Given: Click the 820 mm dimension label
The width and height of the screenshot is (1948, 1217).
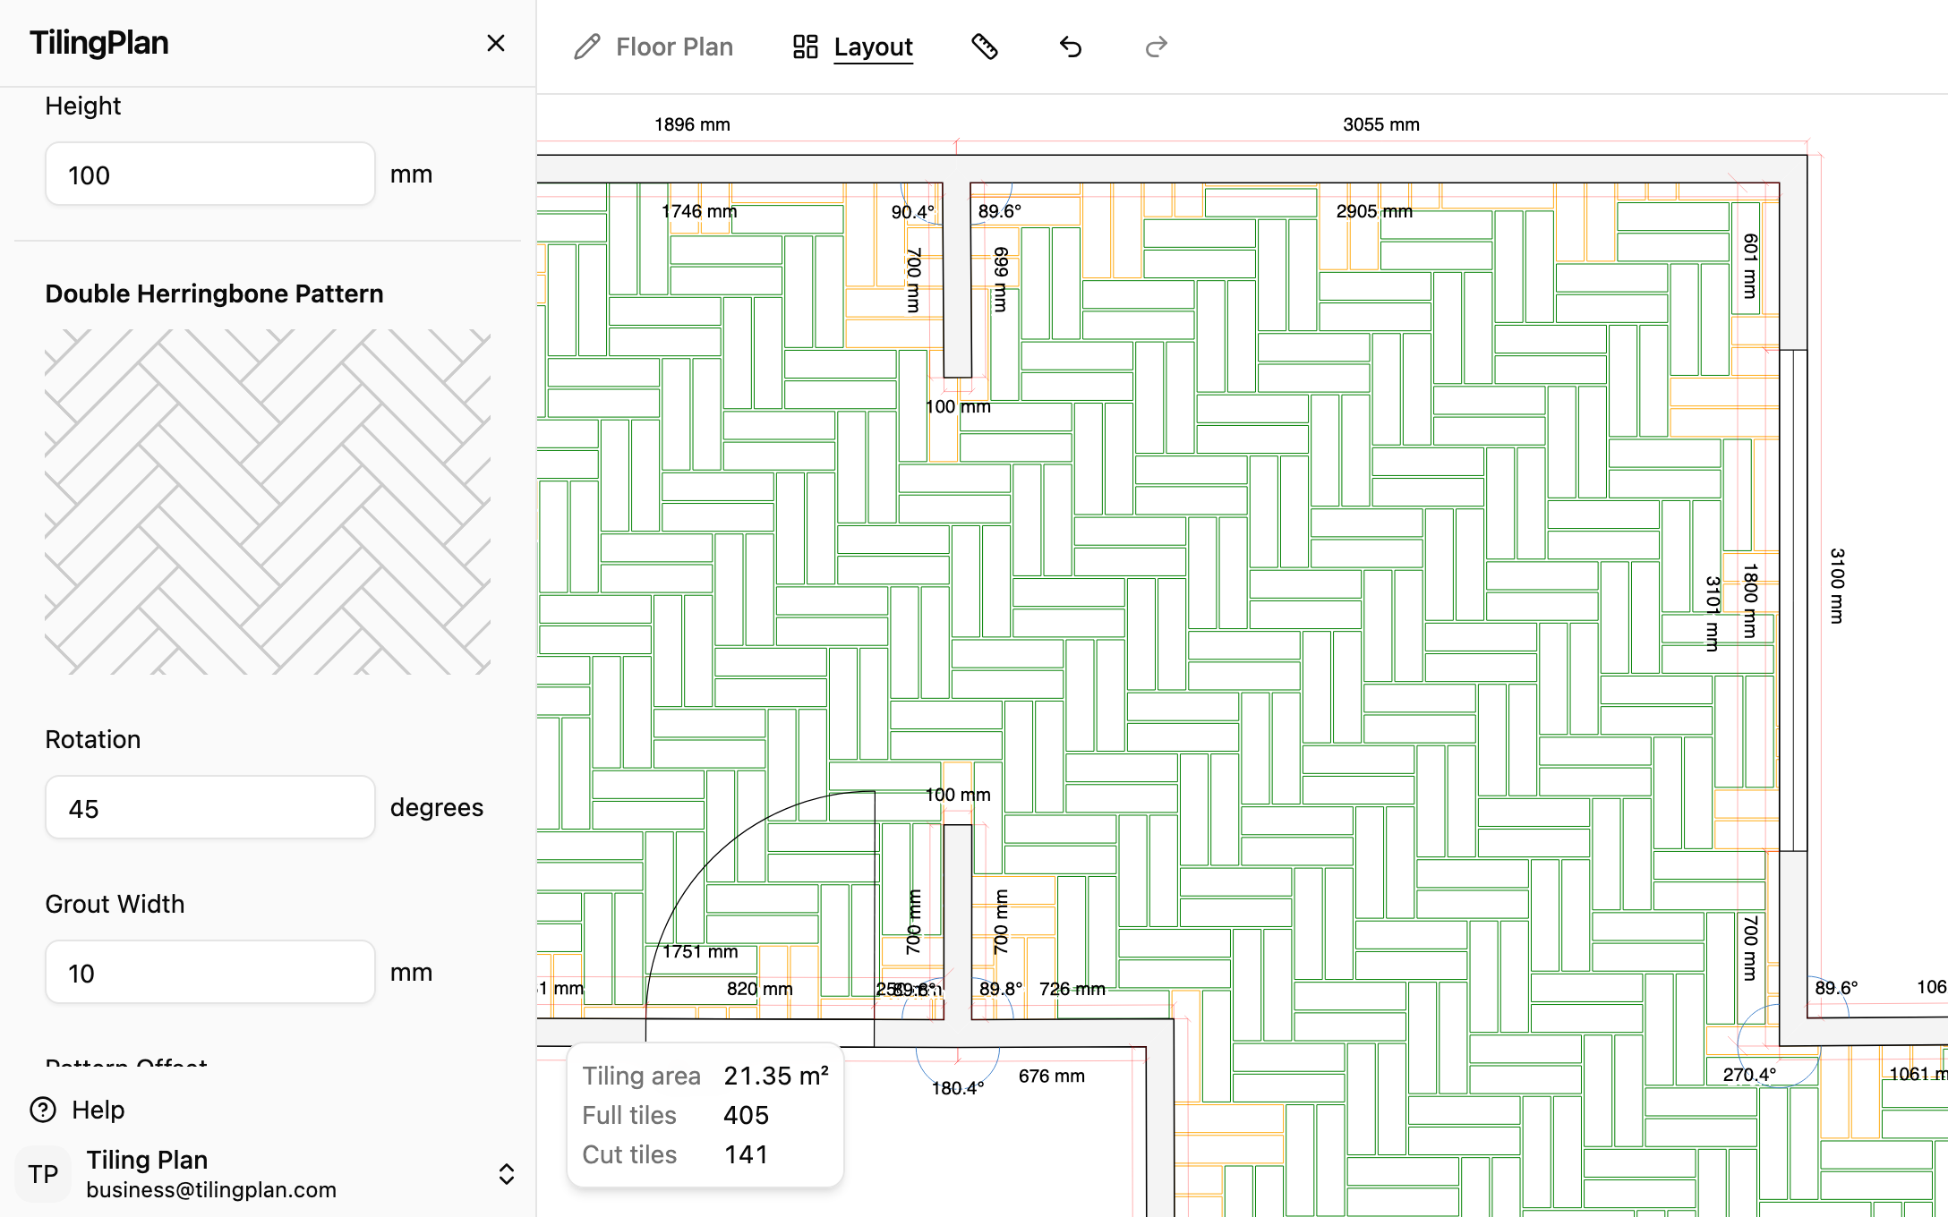Looking at the screenshot, I should tap(760, 989).
